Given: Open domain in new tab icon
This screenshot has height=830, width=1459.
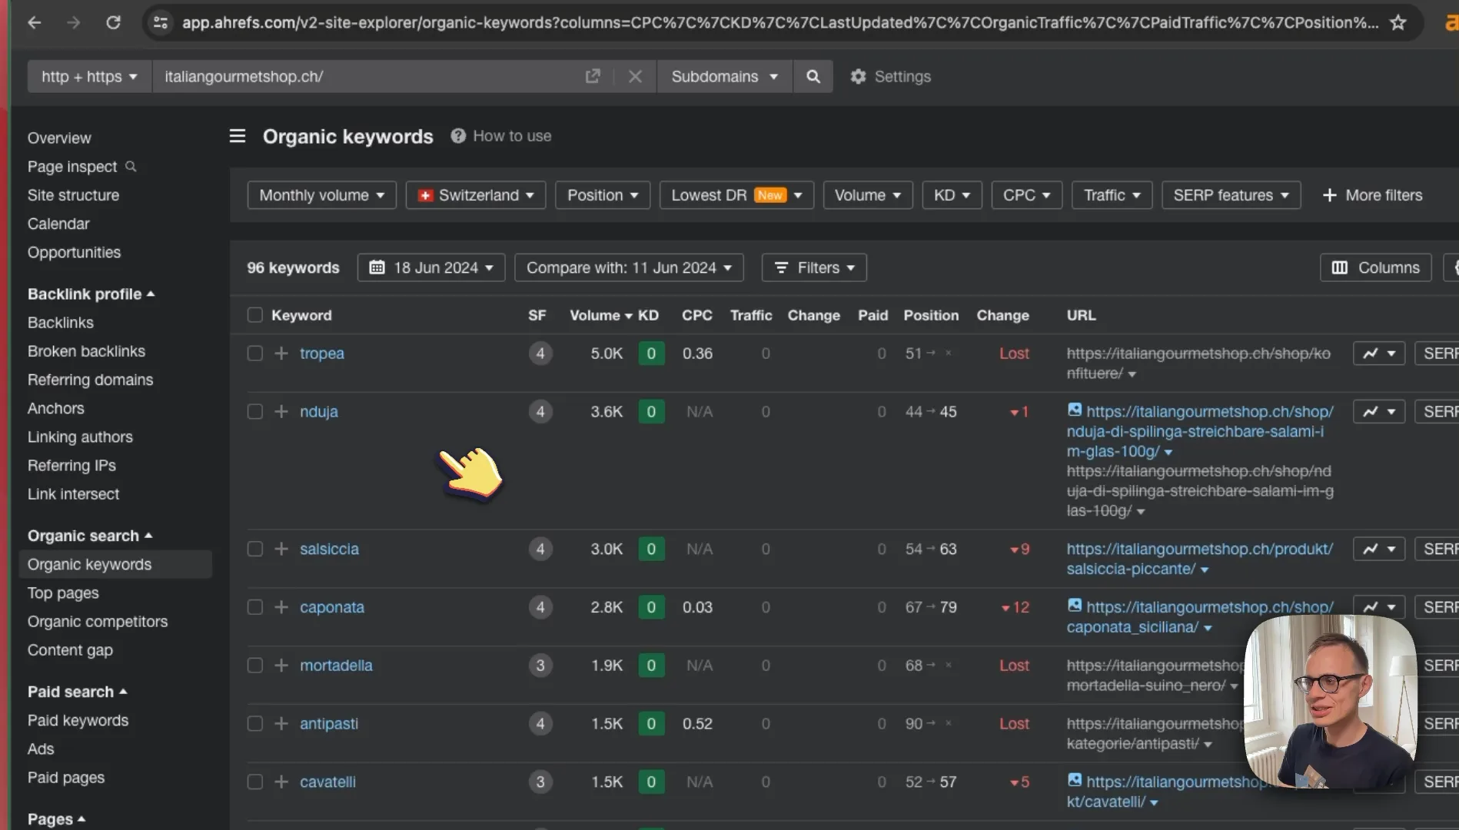Looking at the screenshot, I should click(x=593, y=76).
